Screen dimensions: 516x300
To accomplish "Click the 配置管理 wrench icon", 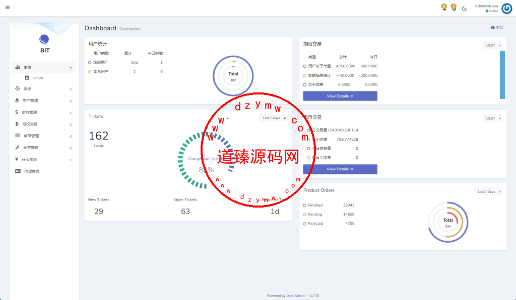I will (18, 147).
